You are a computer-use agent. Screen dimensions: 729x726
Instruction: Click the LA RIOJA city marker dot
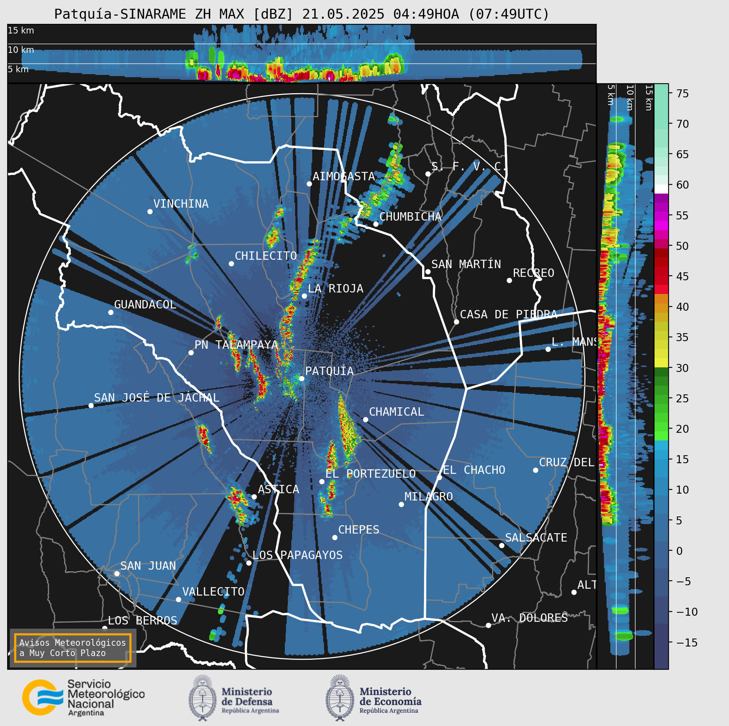click(x=304, y=296)
